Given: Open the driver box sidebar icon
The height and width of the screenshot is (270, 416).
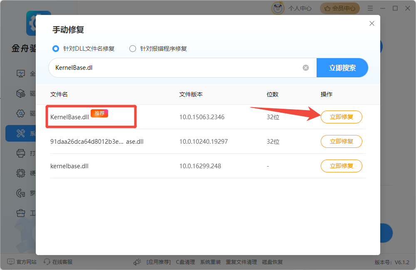Looking at the screenshot, I should coord(21,93).
